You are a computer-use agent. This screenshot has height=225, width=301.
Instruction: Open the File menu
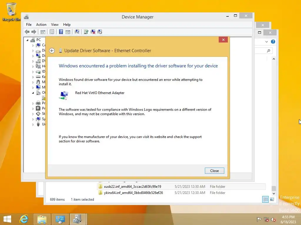point(29,25)
